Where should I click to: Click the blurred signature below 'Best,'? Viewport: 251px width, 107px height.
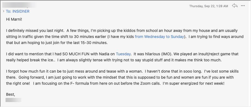(14, 100)
